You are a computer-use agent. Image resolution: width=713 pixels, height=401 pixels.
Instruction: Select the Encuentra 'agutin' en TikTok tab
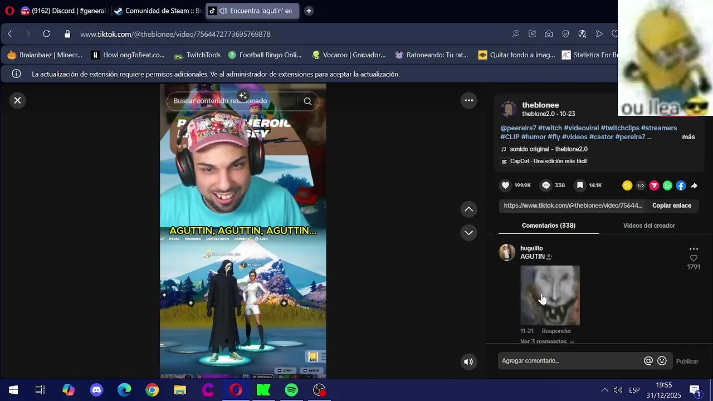pyautogui.click(x=252, y=11)
